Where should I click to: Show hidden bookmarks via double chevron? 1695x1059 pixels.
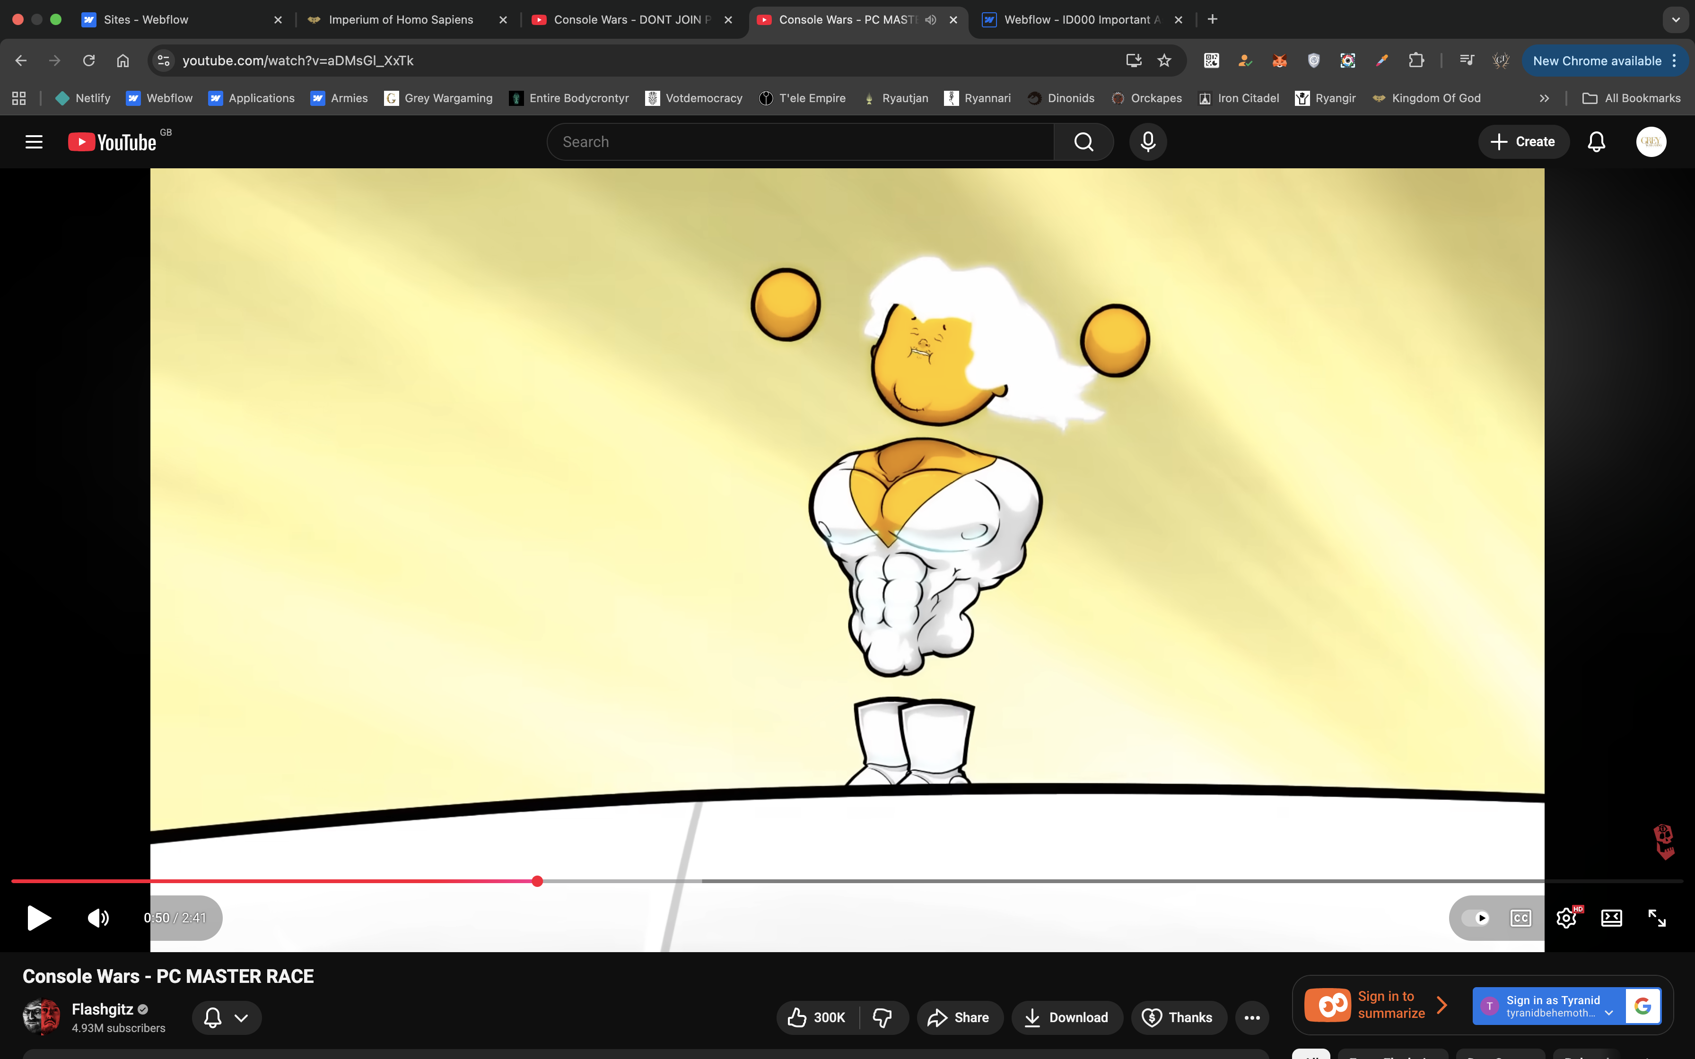pos(1544,98)
